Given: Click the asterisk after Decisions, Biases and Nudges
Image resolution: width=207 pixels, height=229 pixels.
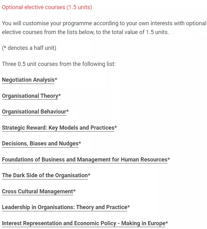Looking at the screenshot, I should pyautogui.click(x=80, y=143).
